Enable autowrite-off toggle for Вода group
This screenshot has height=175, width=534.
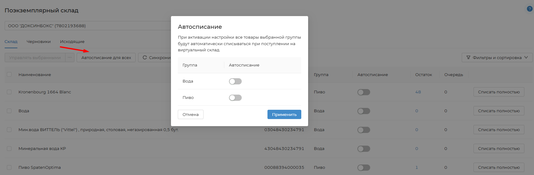tap(235, 81)
